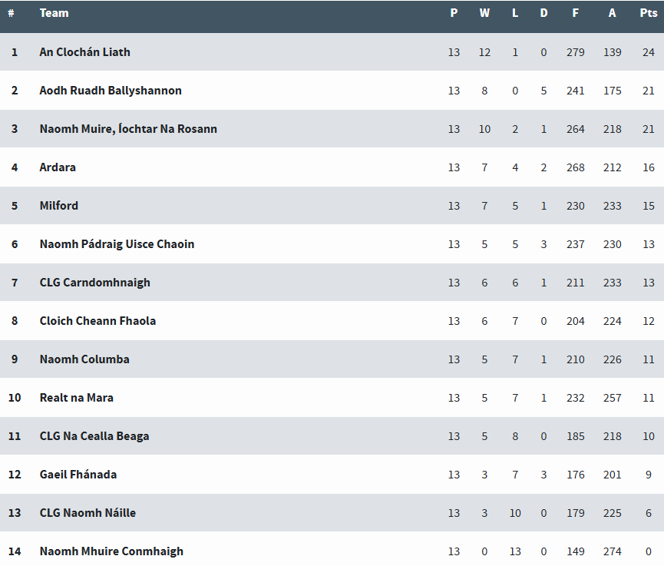Open Gaeil Fhánada team entry
The width and height of the screenshot is (664, 566).
(78, 475)
